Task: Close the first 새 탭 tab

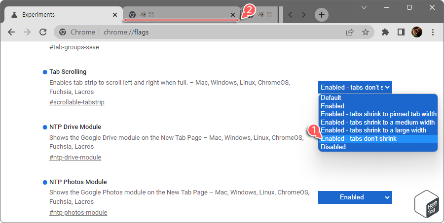Action: 232,15
